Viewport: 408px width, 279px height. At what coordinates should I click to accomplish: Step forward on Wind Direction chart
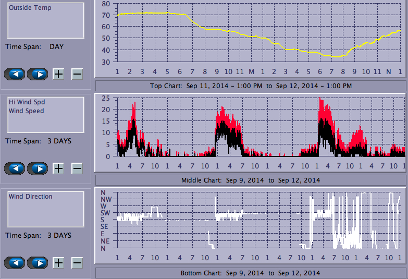(38, 262)
